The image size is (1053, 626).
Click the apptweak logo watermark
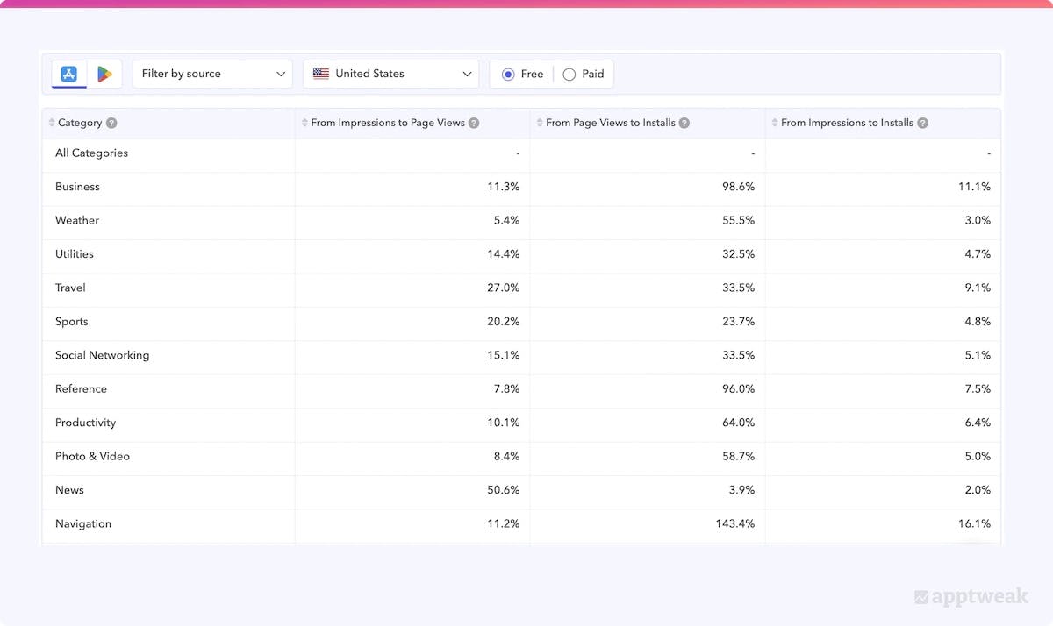tap(971, 596)
